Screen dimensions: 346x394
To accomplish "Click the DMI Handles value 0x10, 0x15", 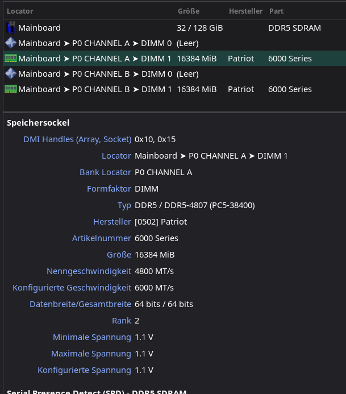I will coord(155,139).
